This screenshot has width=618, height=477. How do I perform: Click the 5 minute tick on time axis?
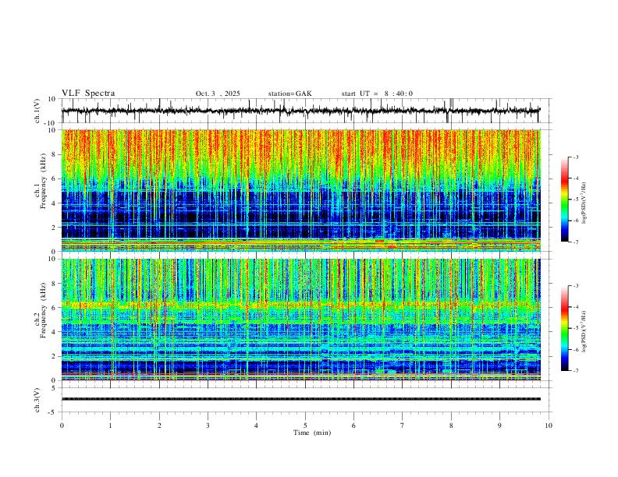pyautogui.click(x=305, y=426)
